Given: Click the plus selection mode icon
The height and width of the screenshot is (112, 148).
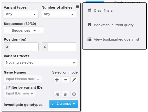Looking at the screenshot, I should 57,80.
